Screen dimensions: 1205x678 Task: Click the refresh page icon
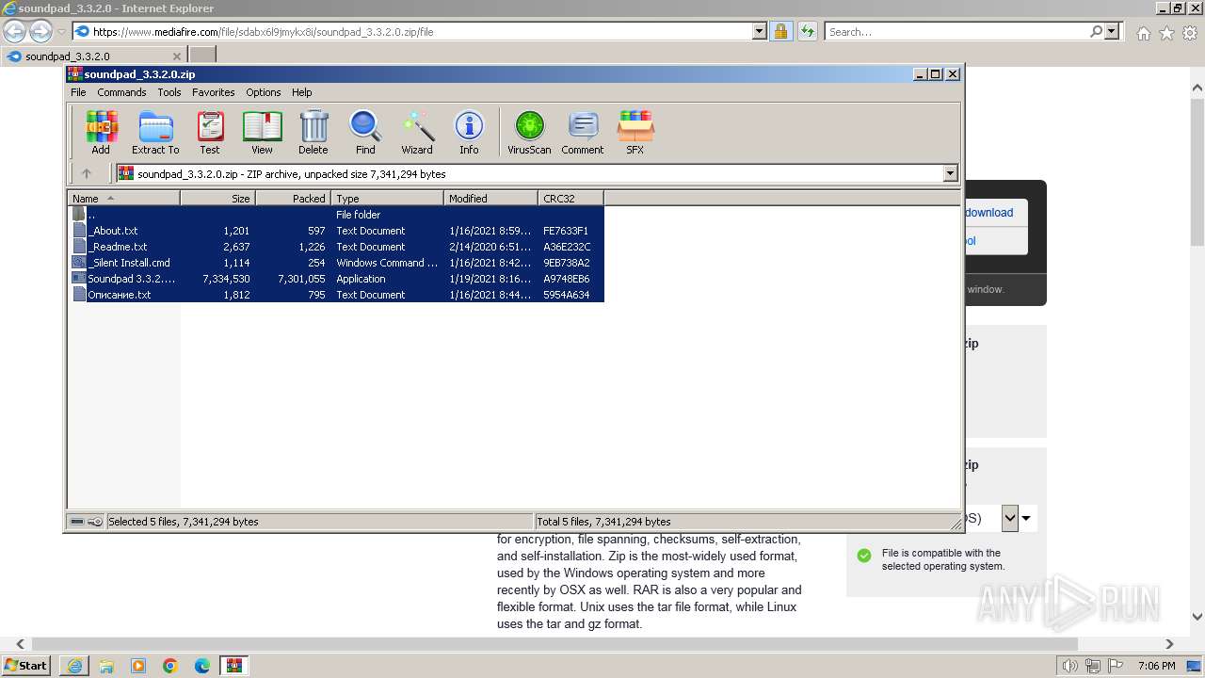click(x=807, y=31)
